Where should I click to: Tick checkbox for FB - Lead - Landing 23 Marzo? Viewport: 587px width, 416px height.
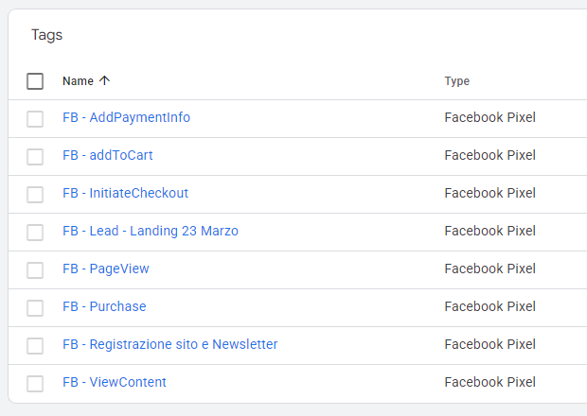tap(35, 232)
